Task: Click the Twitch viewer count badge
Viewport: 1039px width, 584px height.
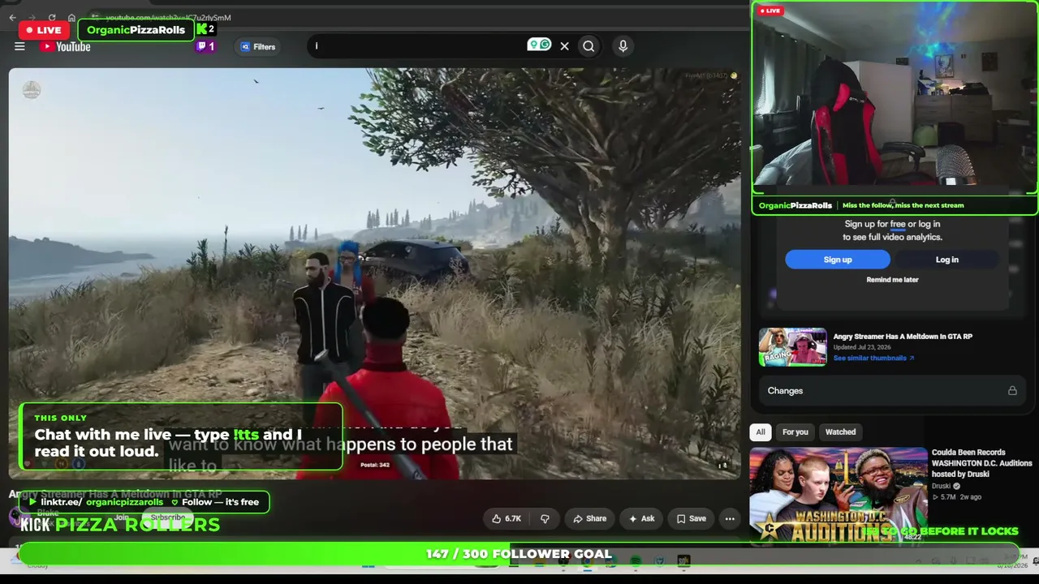Action: coord(205,46)
